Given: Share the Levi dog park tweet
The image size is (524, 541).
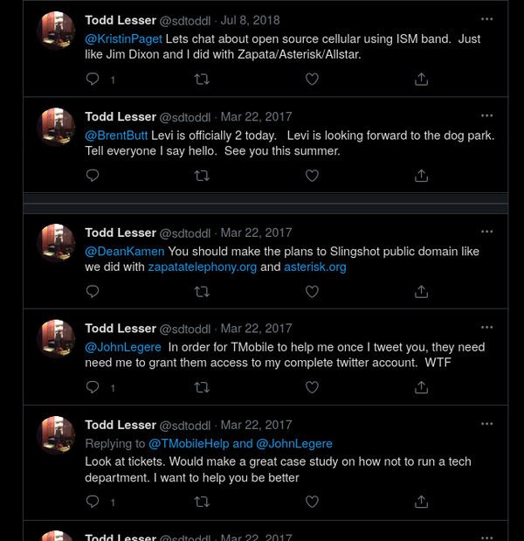Looking at the screenshot, I should click(421, 175).
